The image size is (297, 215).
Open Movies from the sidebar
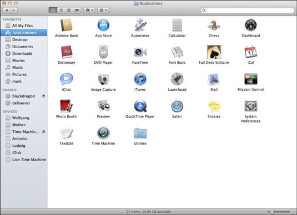pos(24,60)
